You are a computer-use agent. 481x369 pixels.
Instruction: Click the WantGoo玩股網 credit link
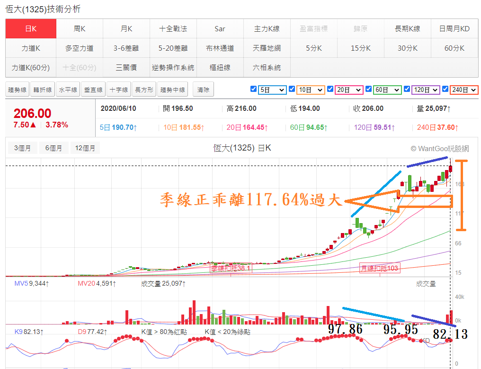[x=440, y=149]
